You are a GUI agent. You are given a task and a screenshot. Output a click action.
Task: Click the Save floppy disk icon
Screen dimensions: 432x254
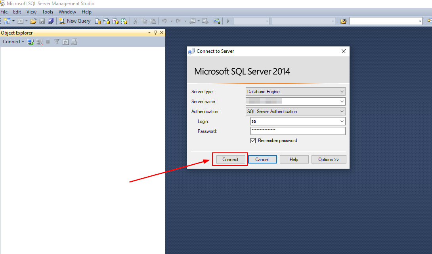click(42, 21)
